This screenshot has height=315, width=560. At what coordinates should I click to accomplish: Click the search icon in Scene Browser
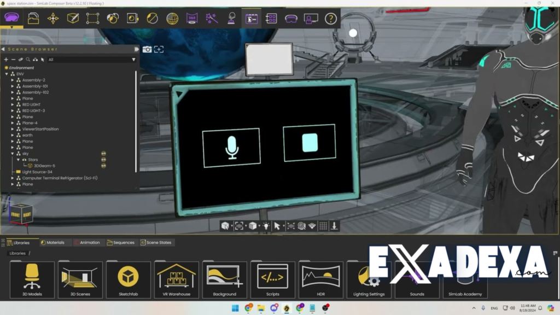click(28, 60)
